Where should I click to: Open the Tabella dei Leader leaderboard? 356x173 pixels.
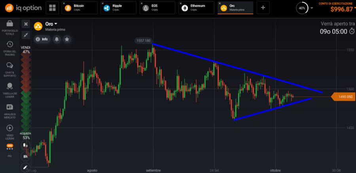[9, 89]
